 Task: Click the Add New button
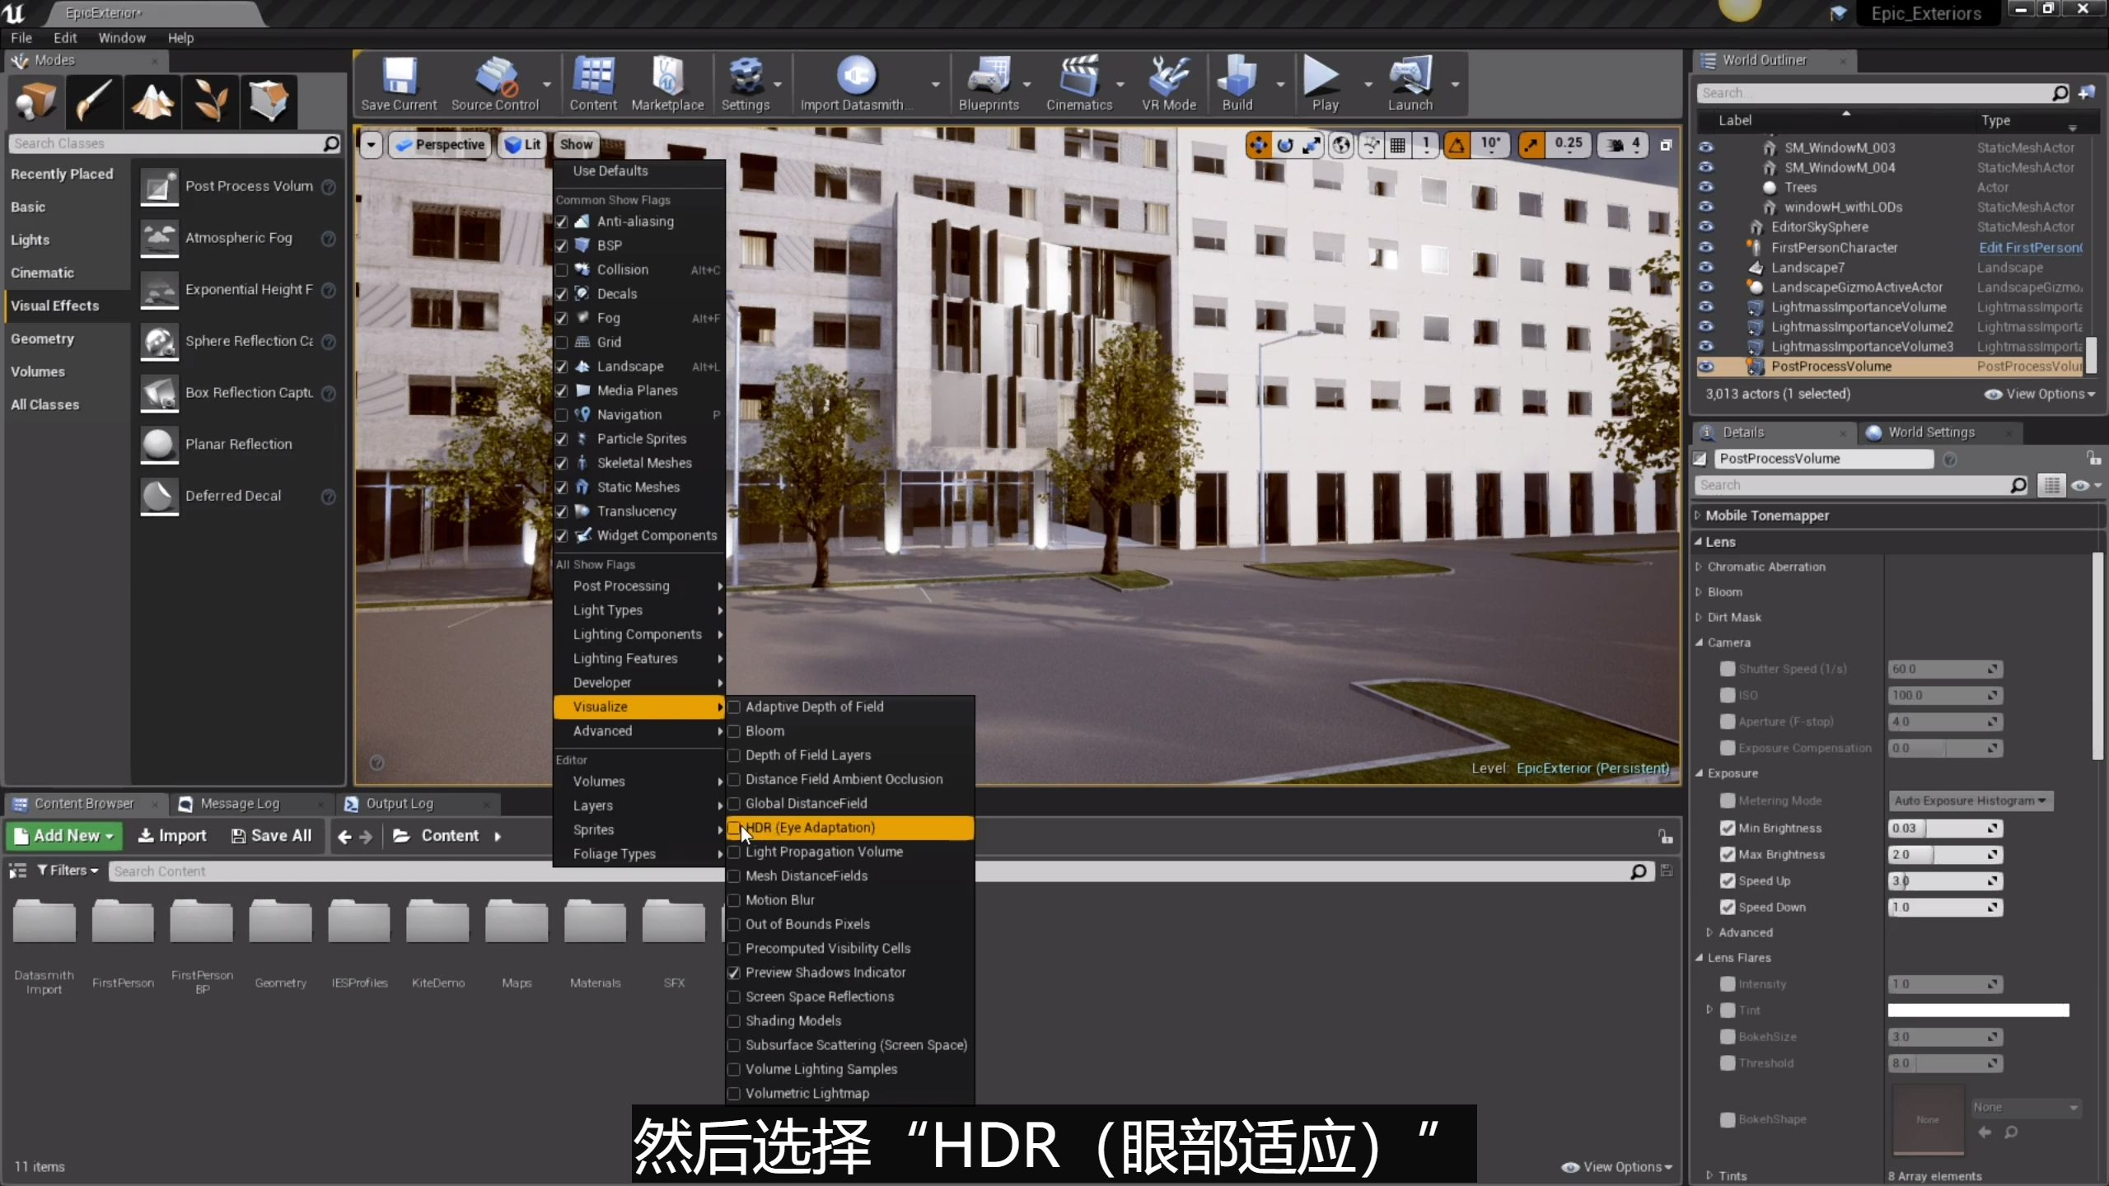pos(64,836)
